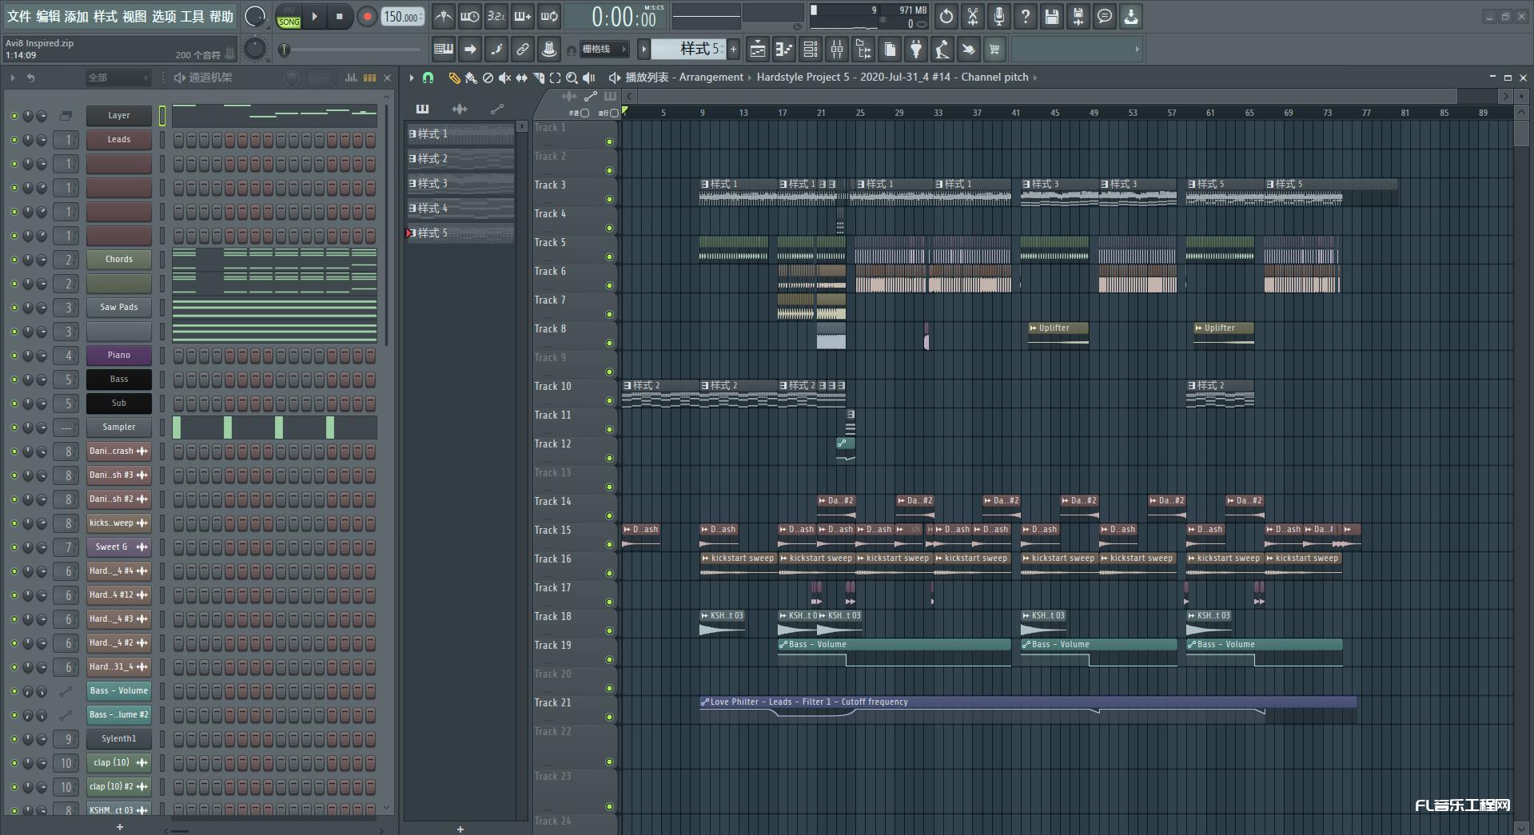
Task: Expand arrow after Arrangement in breadcrumb
Action: 750,78
